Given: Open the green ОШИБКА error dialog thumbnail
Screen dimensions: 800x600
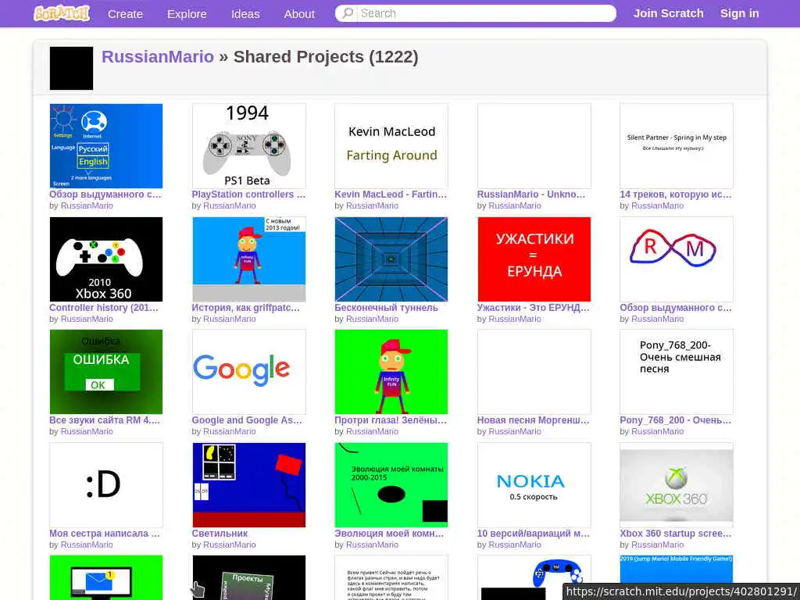Looking at the screenshot, I should click(106, 372).
